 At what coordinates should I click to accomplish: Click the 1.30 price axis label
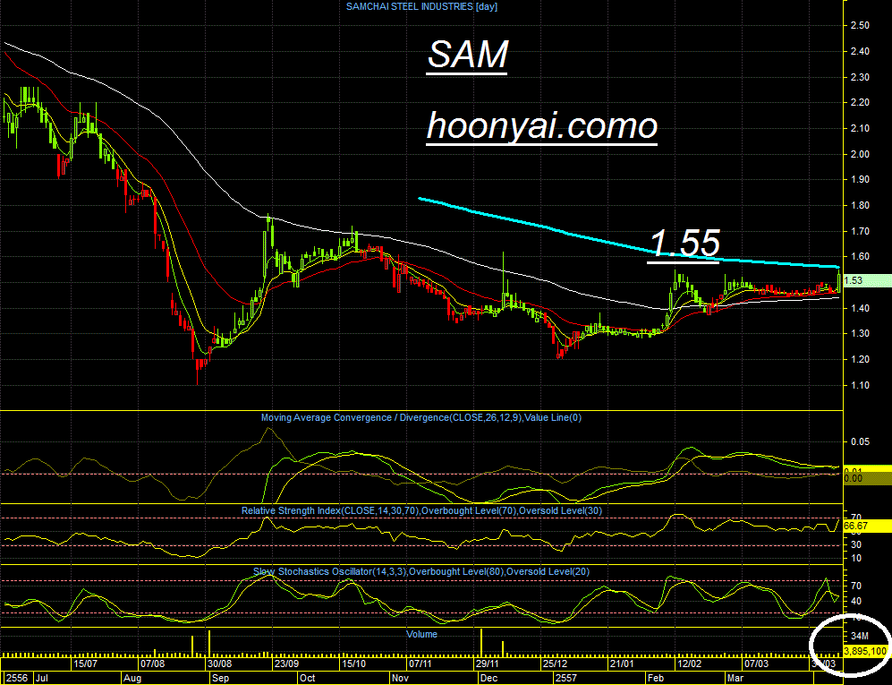pos(860,334)
